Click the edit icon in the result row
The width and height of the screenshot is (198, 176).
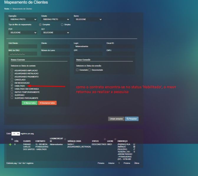click(x=134, y=144)
